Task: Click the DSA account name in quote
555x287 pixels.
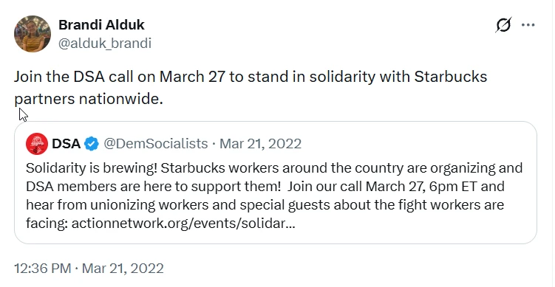Action: pos(67,144)
